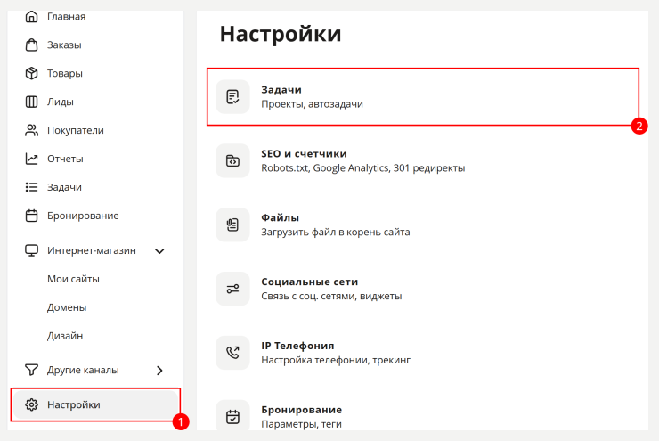Click the Товары box icon
Image resolution: width=659 pixels, height=441 pixels.
click(31, 73)
